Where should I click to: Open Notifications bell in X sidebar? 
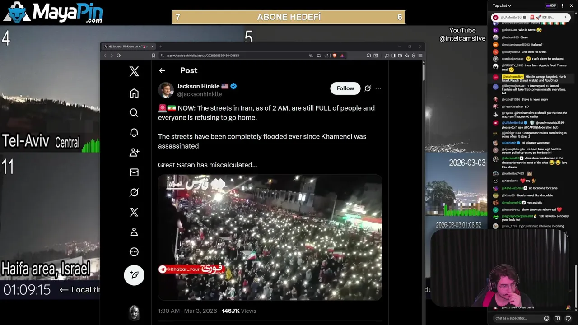(x=134, y=133)
